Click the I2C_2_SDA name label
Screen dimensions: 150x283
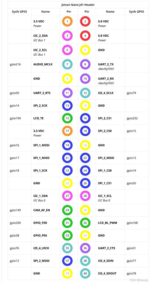pos(40,36)
